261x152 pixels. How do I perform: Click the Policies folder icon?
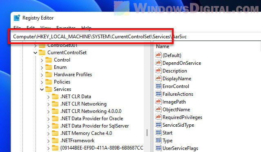49,82
